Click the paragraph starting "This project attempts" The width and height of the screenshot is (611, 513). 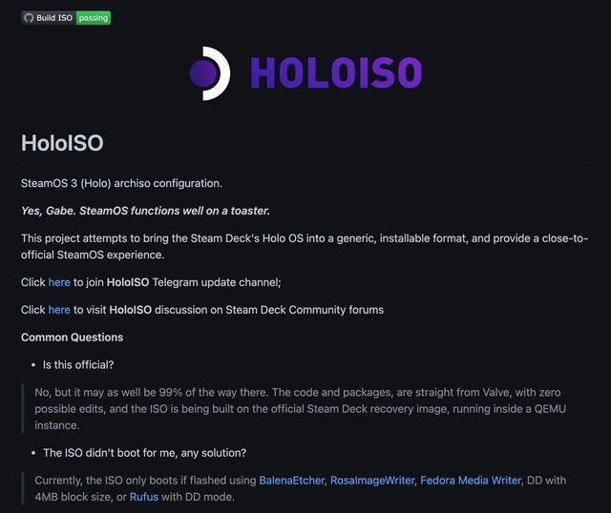(305, 246)
